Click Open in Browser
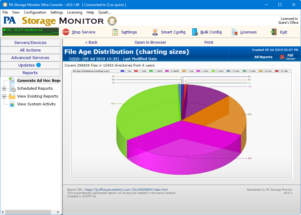Image resolution: width=301 pixels, height=215 pixels. coord(150,42)
